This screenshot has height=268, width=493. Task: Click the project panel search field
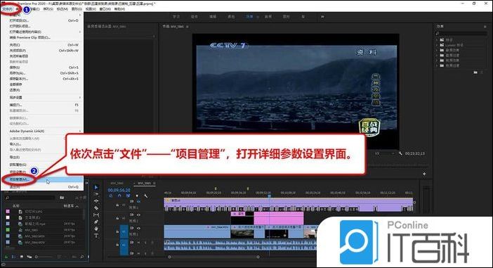(x=30, y=198)
